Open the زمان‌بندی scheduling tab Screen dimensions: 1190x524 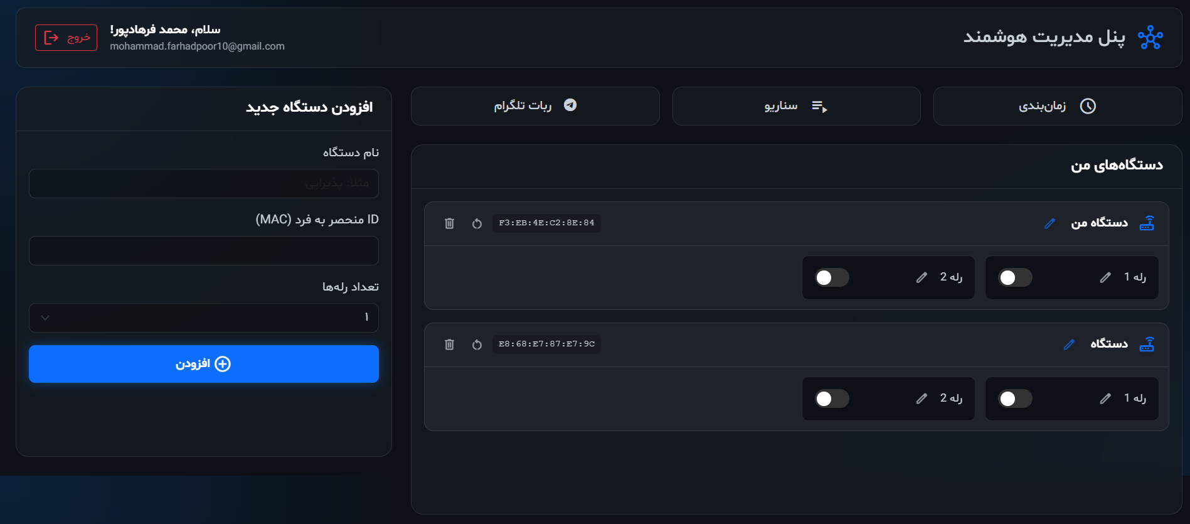point(1057,106)
